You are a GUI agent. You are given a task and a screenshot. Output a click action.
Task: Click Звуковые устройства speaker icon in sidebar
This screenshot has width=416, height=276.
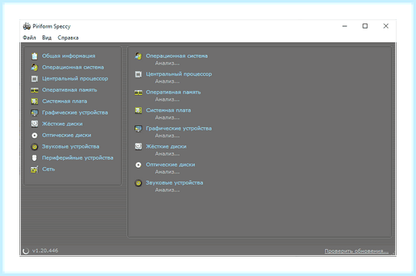[x=35, y=147]
